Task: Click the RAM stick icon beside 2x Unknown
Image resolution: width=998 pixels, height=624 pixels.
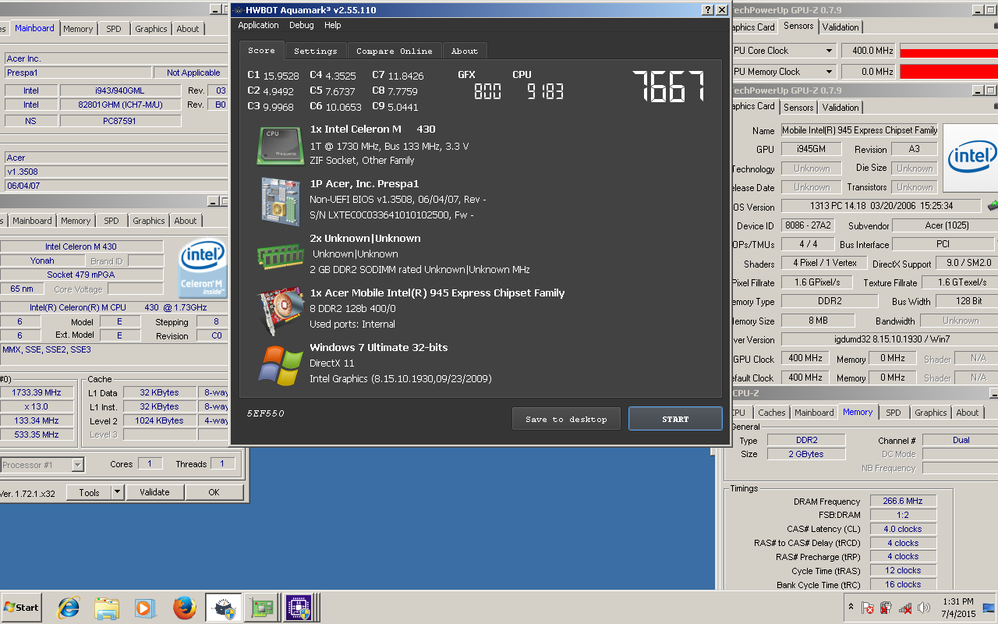Action: coord(280,255)
